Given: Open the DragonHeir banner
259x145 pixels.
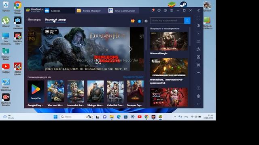Looking at the screenshot, I should tap(85, 49).
